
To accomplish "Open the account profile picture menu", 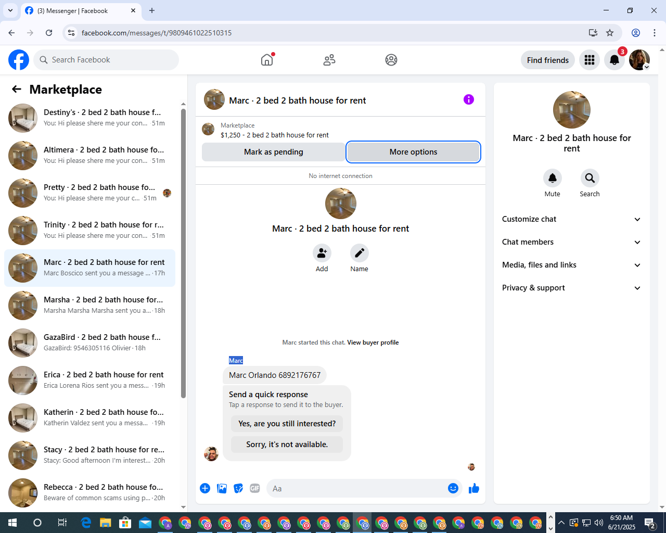I will [x=639, y=60].
